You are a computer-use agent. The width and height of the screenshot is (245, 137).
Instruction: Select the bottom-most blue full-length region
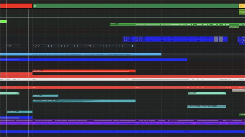coord(122,132)
